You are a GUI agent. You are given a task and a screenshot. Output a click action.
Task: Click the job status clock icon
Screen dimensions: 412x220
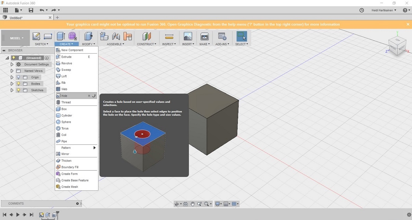362,10
